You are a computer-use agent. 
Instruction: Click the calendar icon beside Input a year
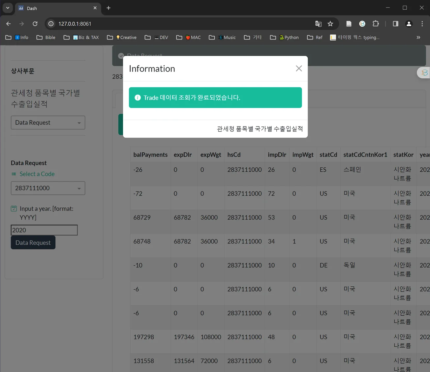coord(14,209)
